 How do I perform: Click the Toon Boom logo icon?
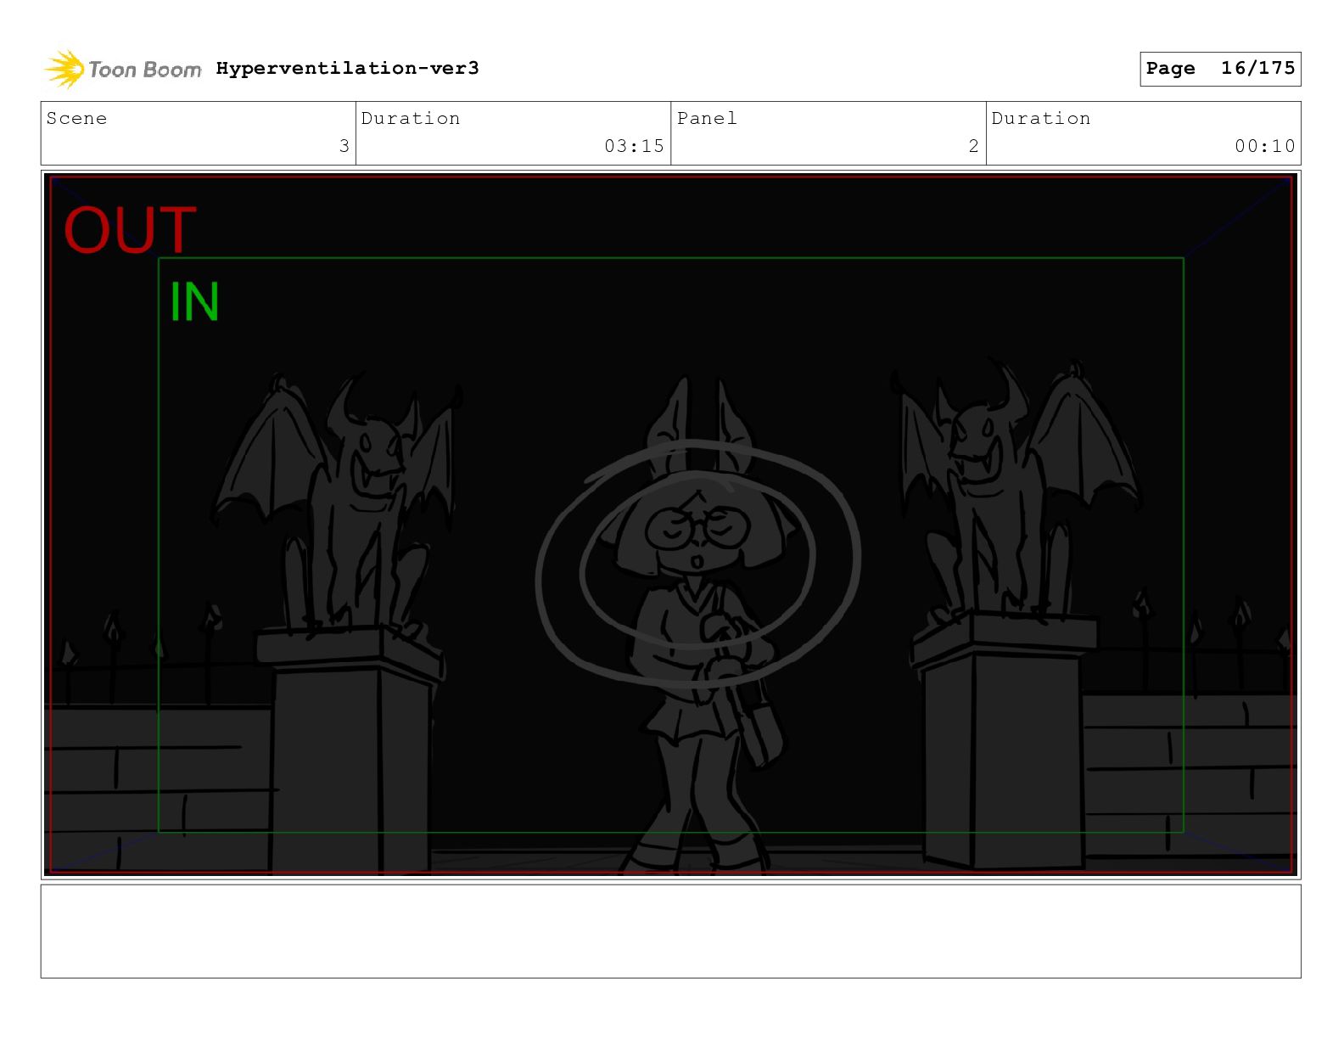click(64, 69)
